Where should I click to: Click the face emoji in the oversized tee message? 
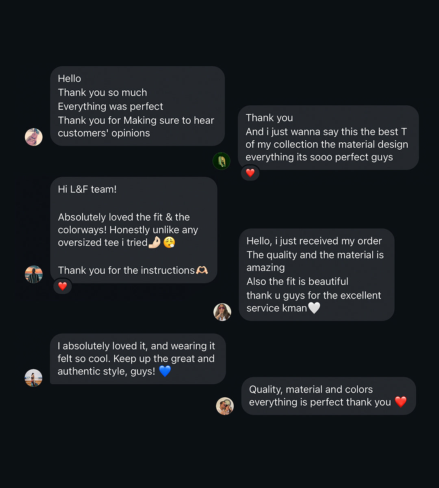tap(169, 242)
